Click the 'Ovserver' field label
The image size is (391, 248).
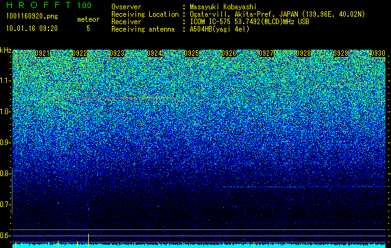click(x=126, y=7)
